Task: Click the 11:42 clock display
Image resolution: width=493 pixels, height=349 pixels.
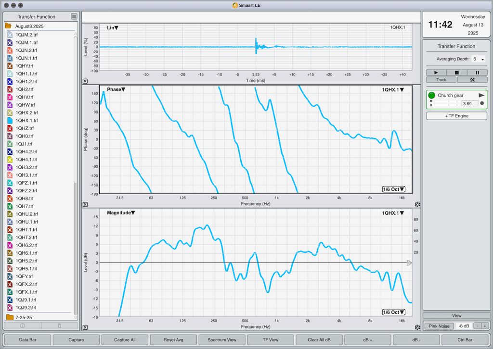Action: coord(440,25)
